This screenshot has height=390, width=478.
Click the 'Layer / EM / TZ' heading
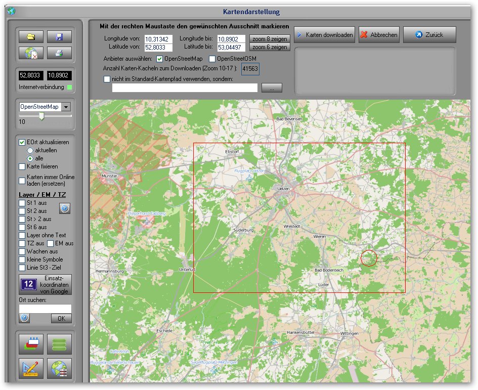42,195
